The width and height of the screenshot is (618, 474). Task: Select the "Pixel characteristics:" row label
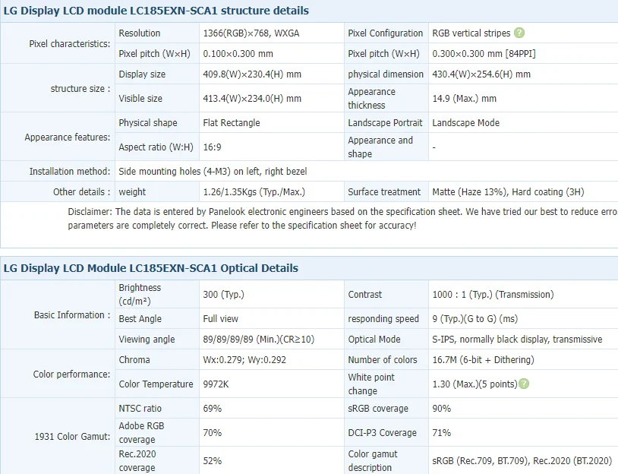tap(70, 44)
